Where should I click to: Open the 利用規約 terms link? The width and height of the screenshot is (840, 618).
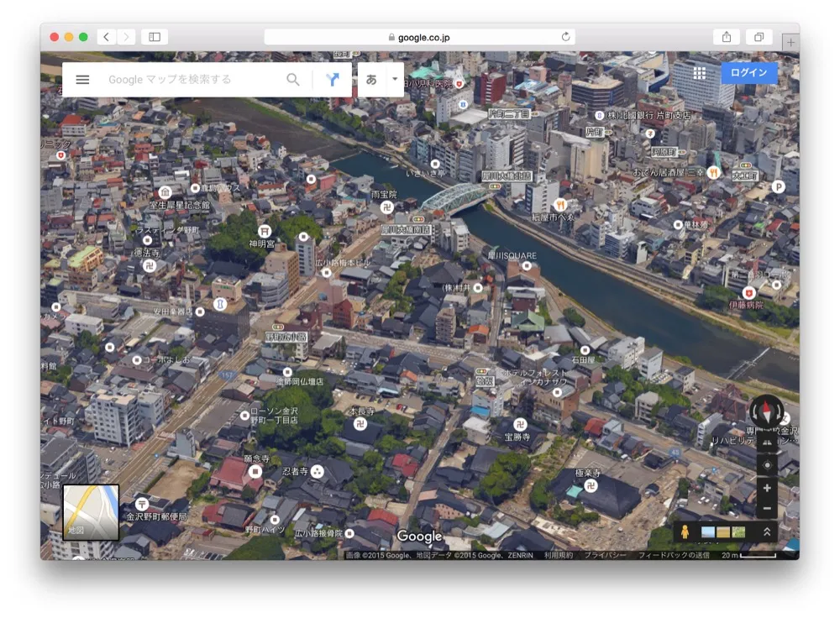[558, 555]
